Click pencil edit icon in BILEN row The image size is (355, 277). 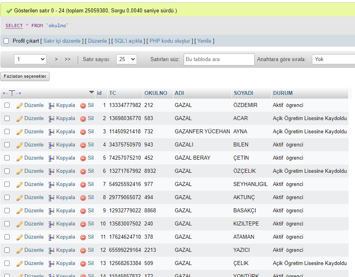20,145
